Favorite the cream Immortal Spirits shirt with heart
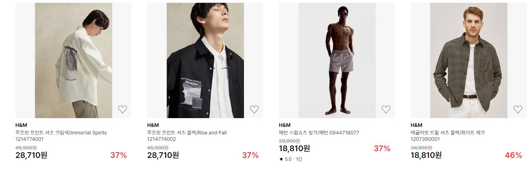The height and width of the screenshot is (175, 529). point(122,109)
